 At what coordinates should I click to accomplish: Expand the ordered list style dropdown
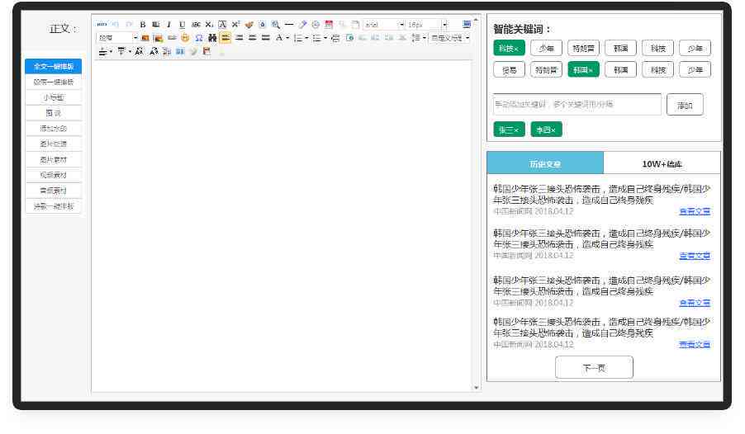[x=306, y=38]
